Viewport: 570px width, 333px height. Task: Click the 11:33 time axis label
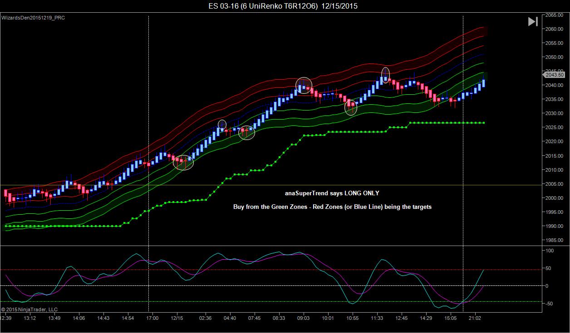tap(377, 319)
